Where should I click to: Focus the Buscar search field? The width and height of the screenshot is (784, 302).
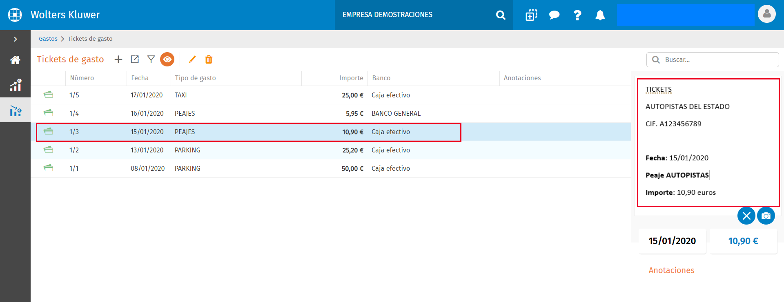[x=713, y=60]
